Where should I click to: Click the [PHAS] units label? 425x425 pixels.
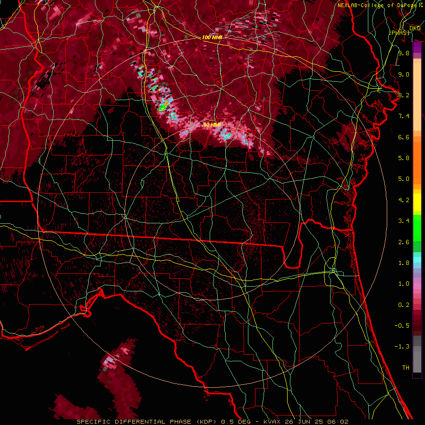tap(399, 33)
